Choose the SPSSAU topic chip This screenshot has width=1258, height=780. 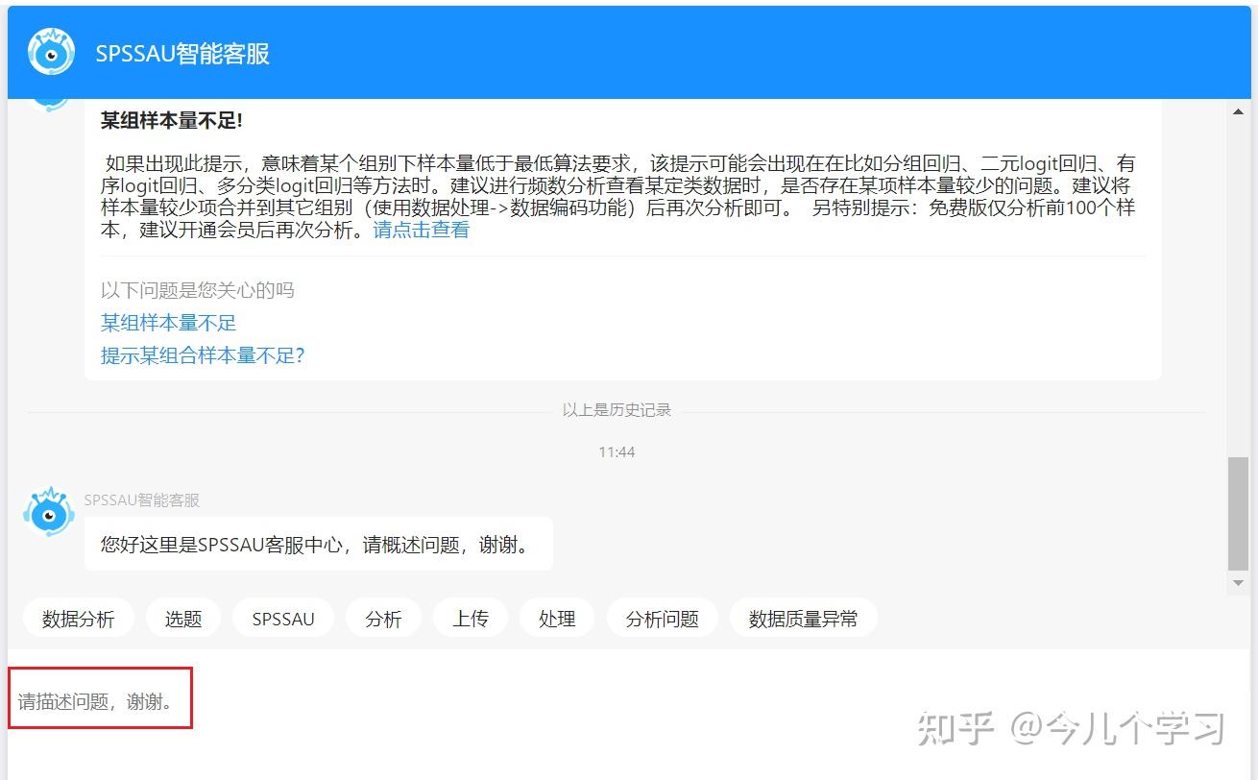283,619
